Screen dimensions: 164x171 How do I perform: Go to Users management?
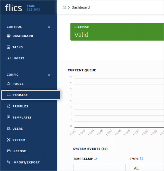coord(18,129)
